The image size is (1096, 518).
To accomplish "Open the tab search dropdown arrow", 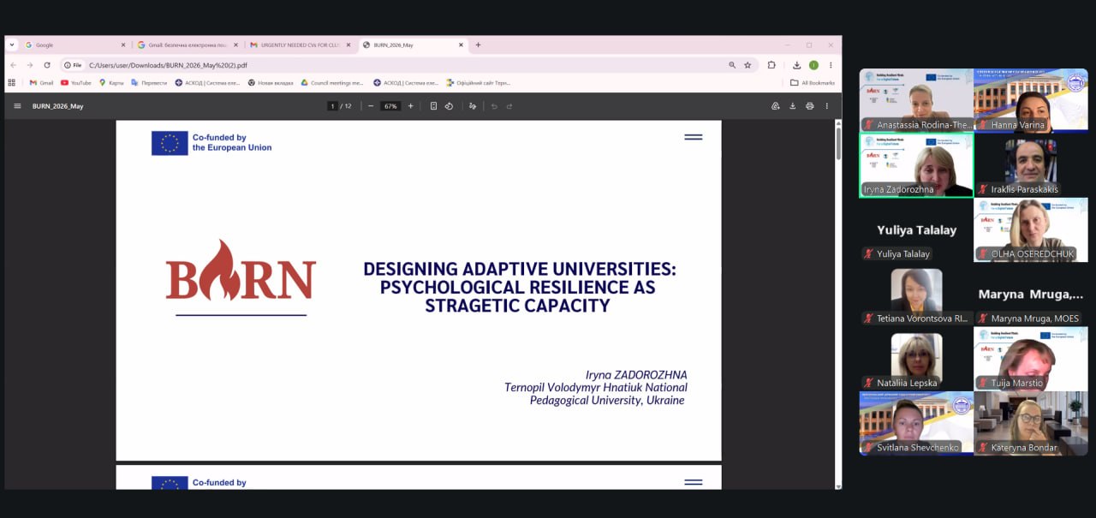I will (x=12, y=45).
